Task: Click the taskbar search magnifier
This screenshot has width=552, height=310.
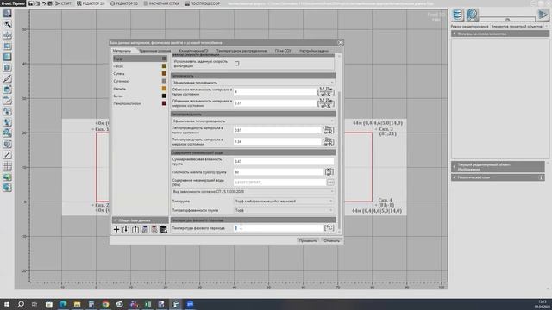Action: click(21, 304)
